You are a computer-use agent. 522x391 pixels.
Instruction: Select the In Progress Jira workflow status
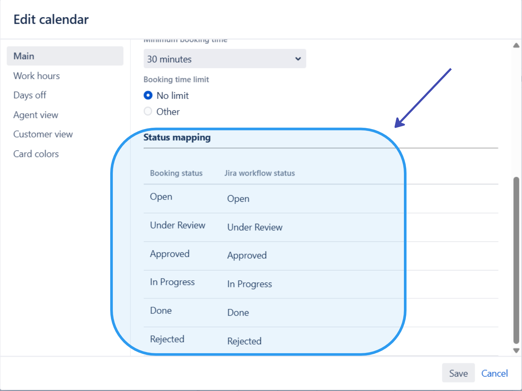point(250,284)
